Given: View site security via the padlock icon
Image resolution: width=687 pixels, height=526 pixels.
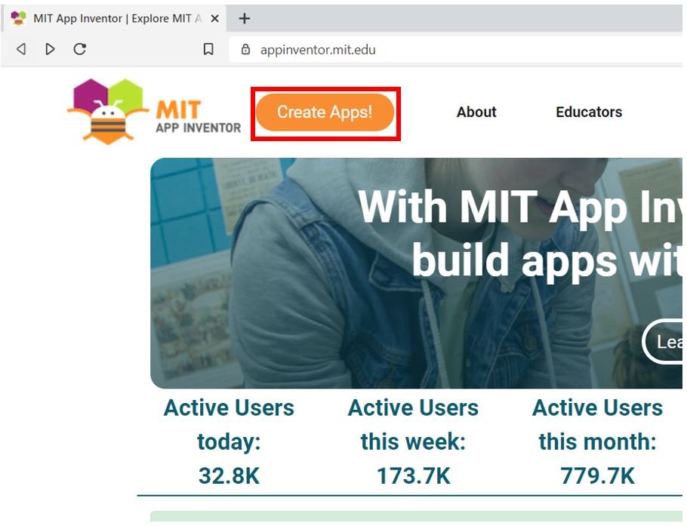Looking at the screenshot, I should 246,49.
